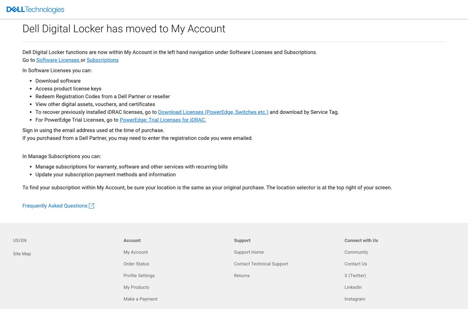Screen dimensions: 468x309
Task: Click the US/EN locale selector in footer
Action: coord(19,240)
